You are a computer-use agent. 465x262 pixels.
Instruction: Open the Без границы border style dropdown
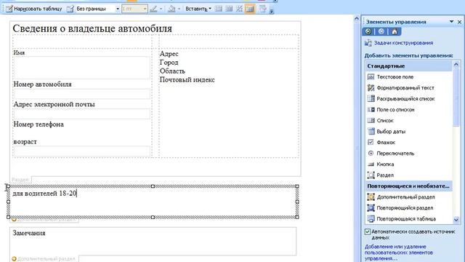point(118,9)
